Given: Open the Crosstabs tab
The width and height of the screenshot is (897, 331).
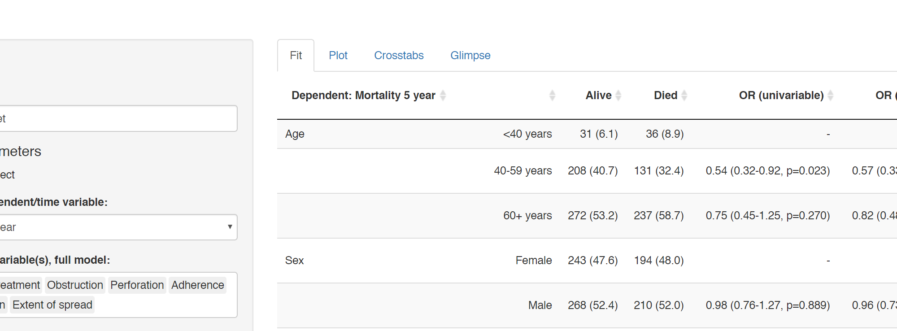Looking at the screenshot, I should tap(399, 56).
